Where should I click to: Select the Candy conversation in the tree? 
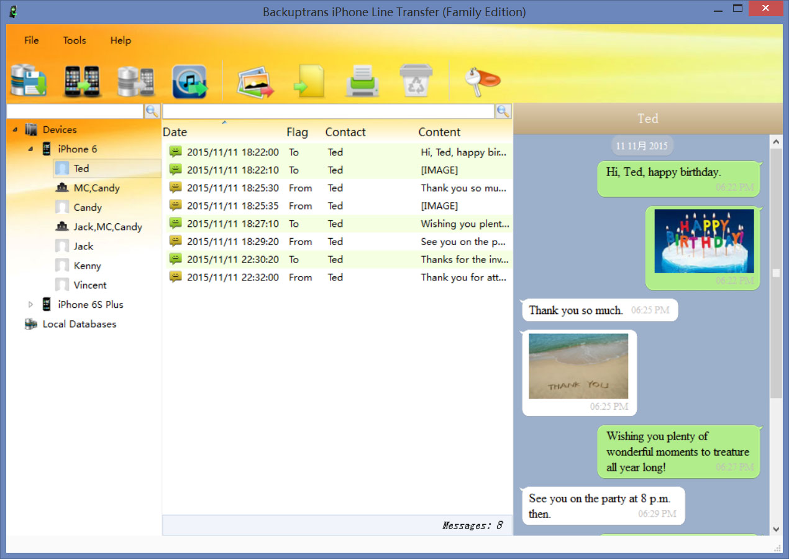tap(88, 208)
